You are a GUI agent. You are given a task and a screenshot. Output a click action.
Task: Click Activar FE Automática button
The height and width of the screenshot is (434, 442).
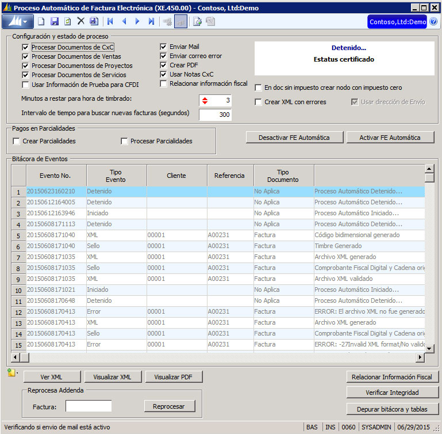pyautogui.click(x=389, y=138)
